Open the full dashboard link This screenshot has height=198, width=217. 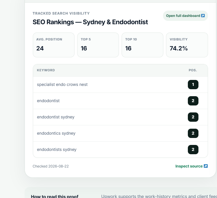[185, 16]
